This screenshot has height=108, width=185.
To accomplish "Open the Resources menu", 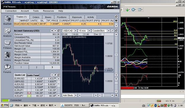I will [48, 11].
